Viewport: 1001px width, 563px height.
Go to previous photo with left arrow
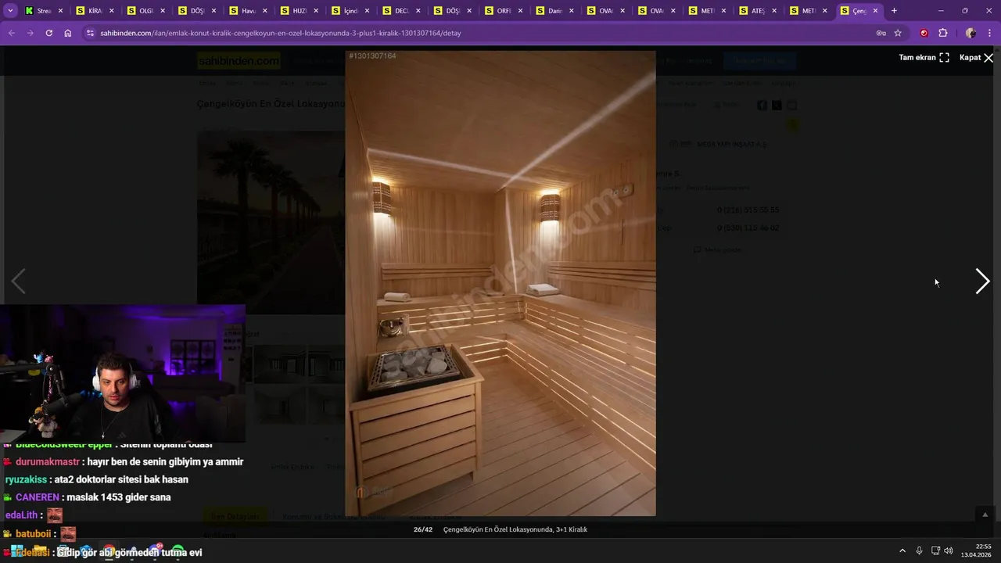(19, 281)
